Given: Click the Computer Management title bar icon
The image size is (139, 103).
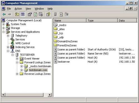Looking at the screenshot, I should 3,3.
